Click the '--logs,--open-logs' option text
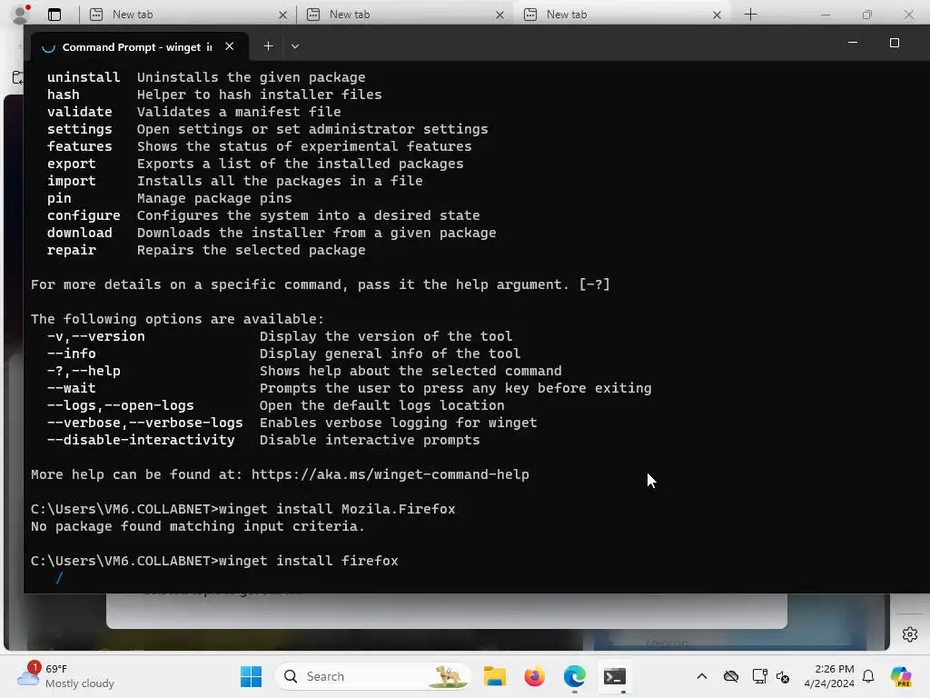Image resolution: width=930 pixels, height=698 pixels. click(x=121, y=405)
